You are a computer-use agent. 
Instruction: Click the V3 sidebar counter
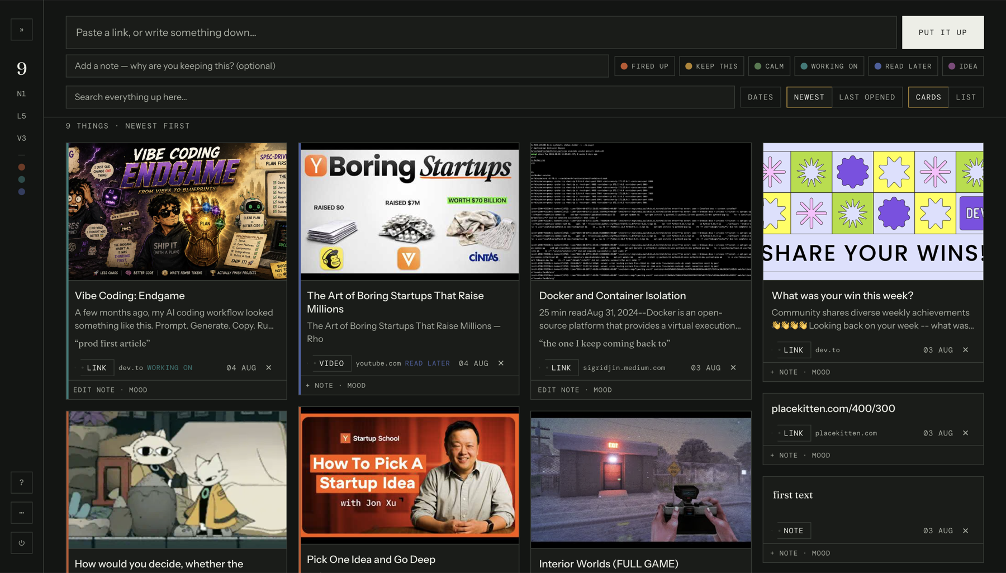point(21,139)
